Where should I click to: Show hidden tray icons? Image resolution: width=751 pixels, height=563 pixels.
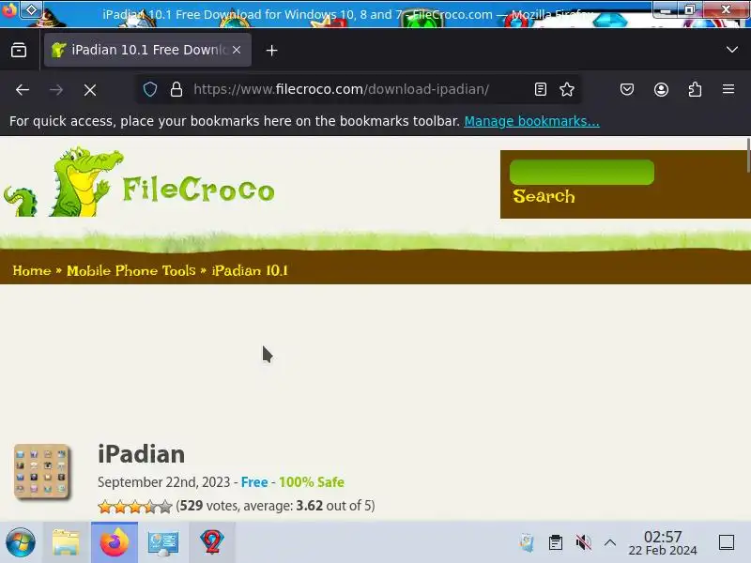pyautogui.click(x=610, y=542)
